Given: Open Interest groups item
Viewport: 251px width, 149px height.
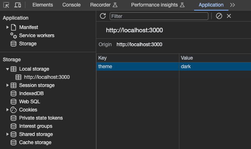Looking at the screenshot, I should [x=36, y=126].
